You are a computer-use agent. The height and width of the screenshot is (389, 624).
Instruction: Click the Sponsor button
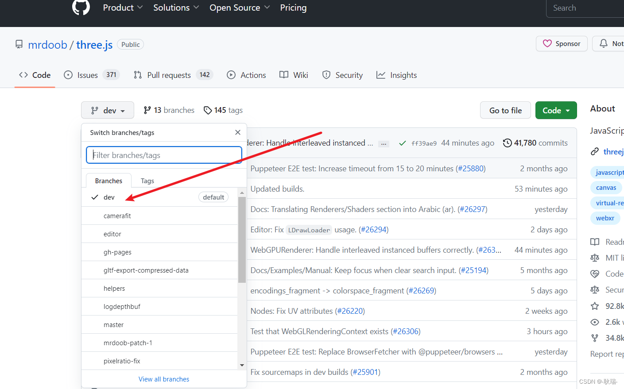(562, 43)
